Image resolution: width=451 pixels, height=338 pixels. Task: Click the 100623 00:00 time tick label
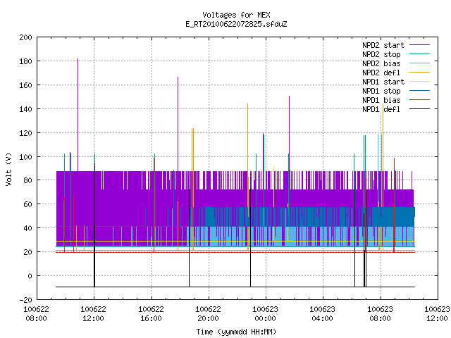265,314
